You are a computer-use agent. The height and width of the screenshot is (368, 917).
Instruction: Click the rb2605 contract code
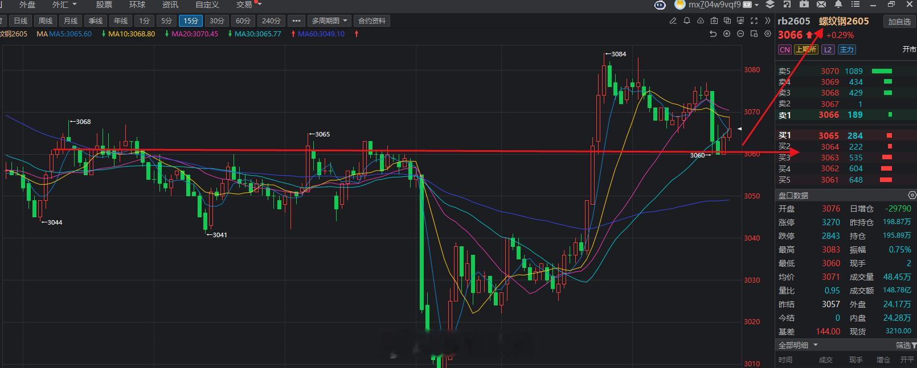point(794,21)
